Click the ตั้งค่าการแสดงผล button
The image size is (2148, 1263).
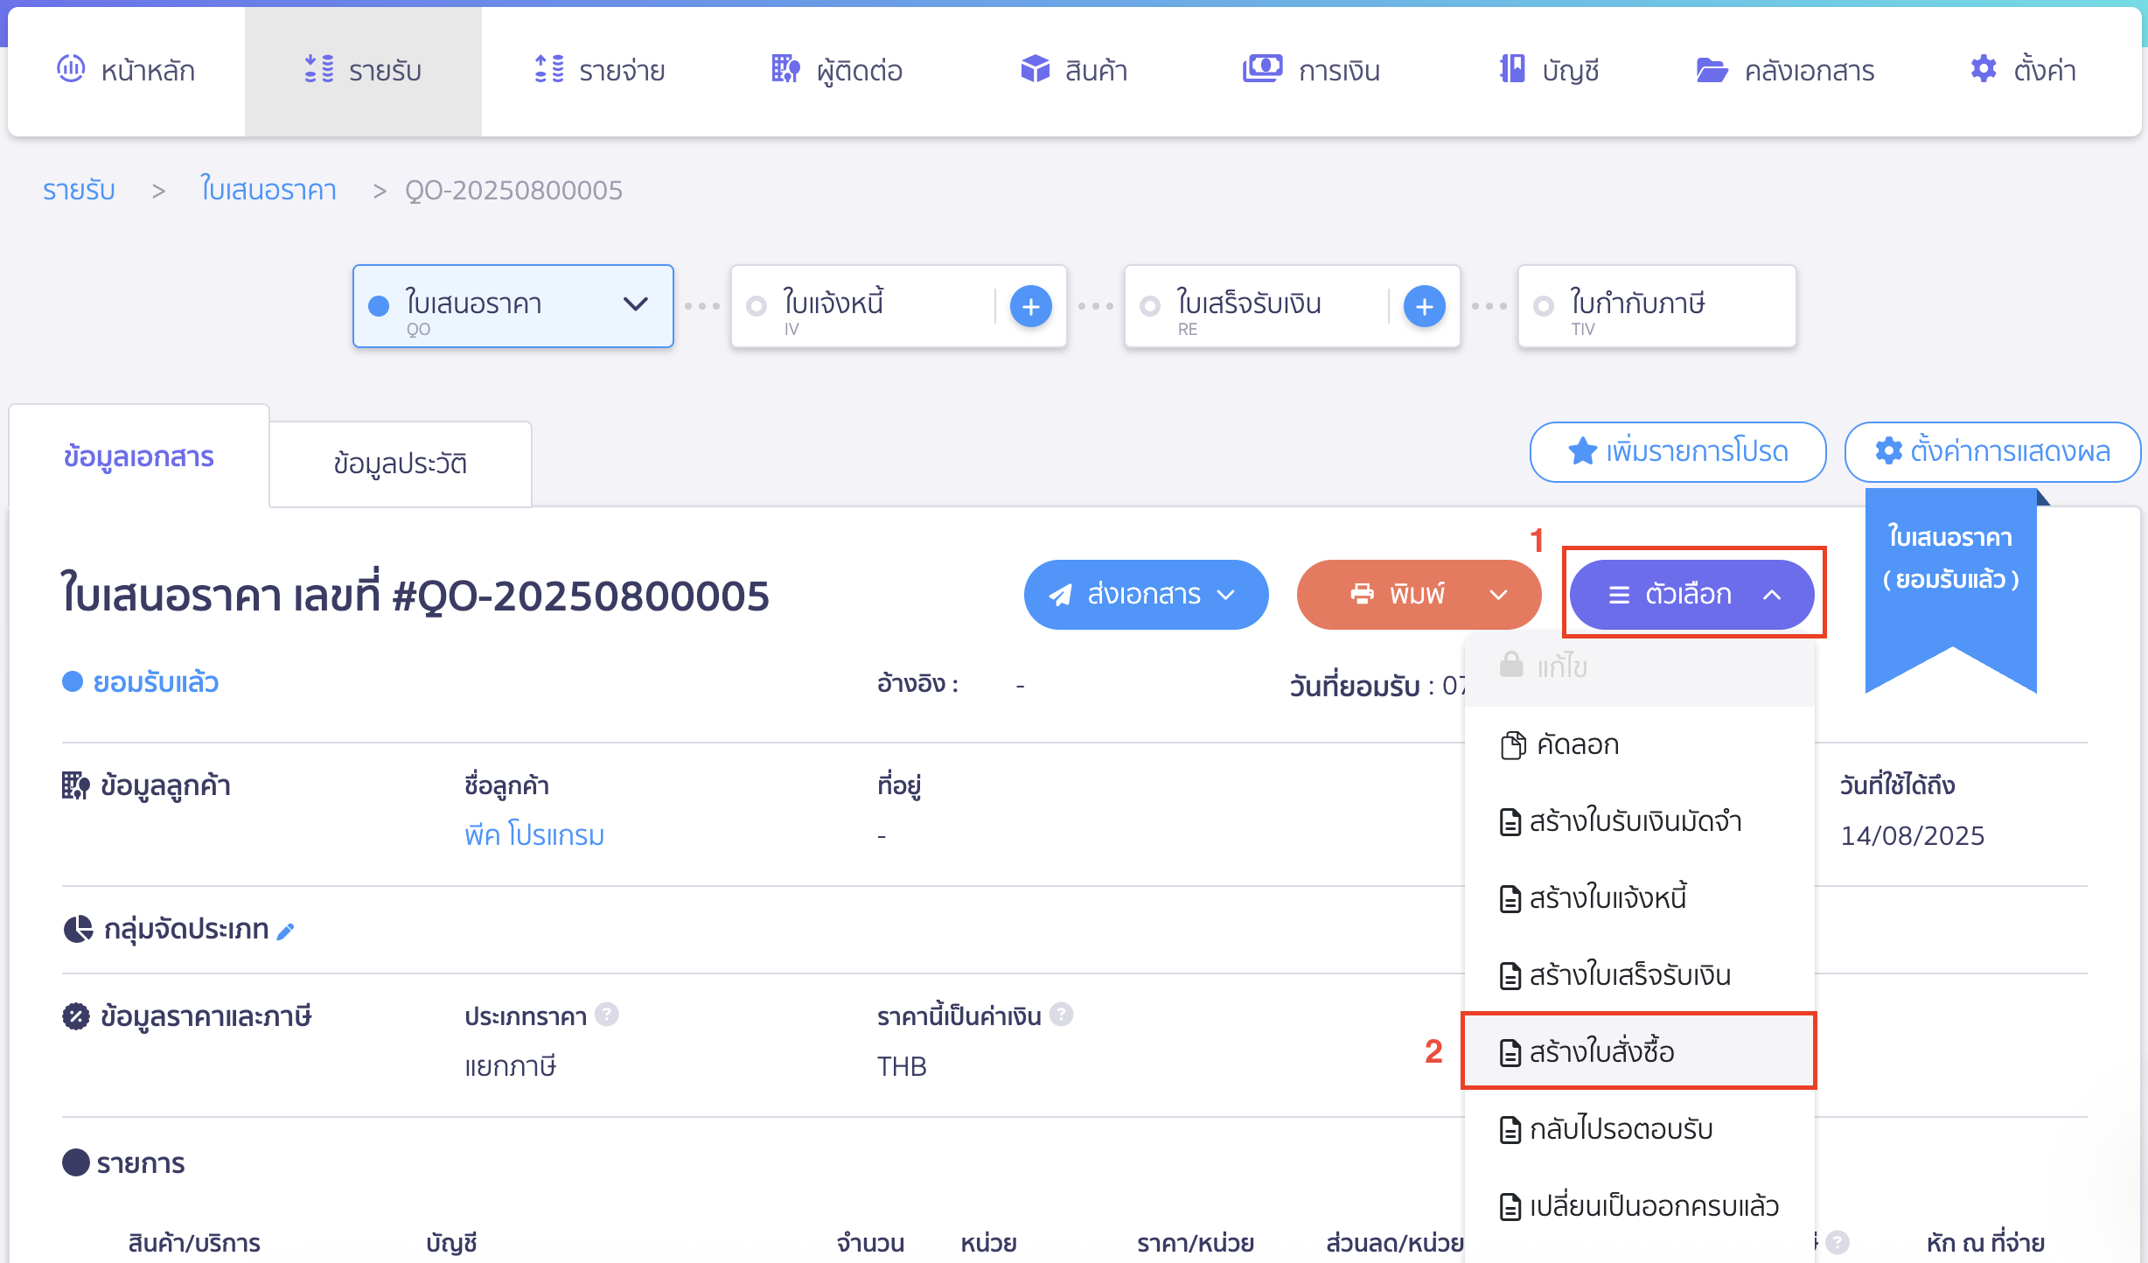coord(1992,451)
